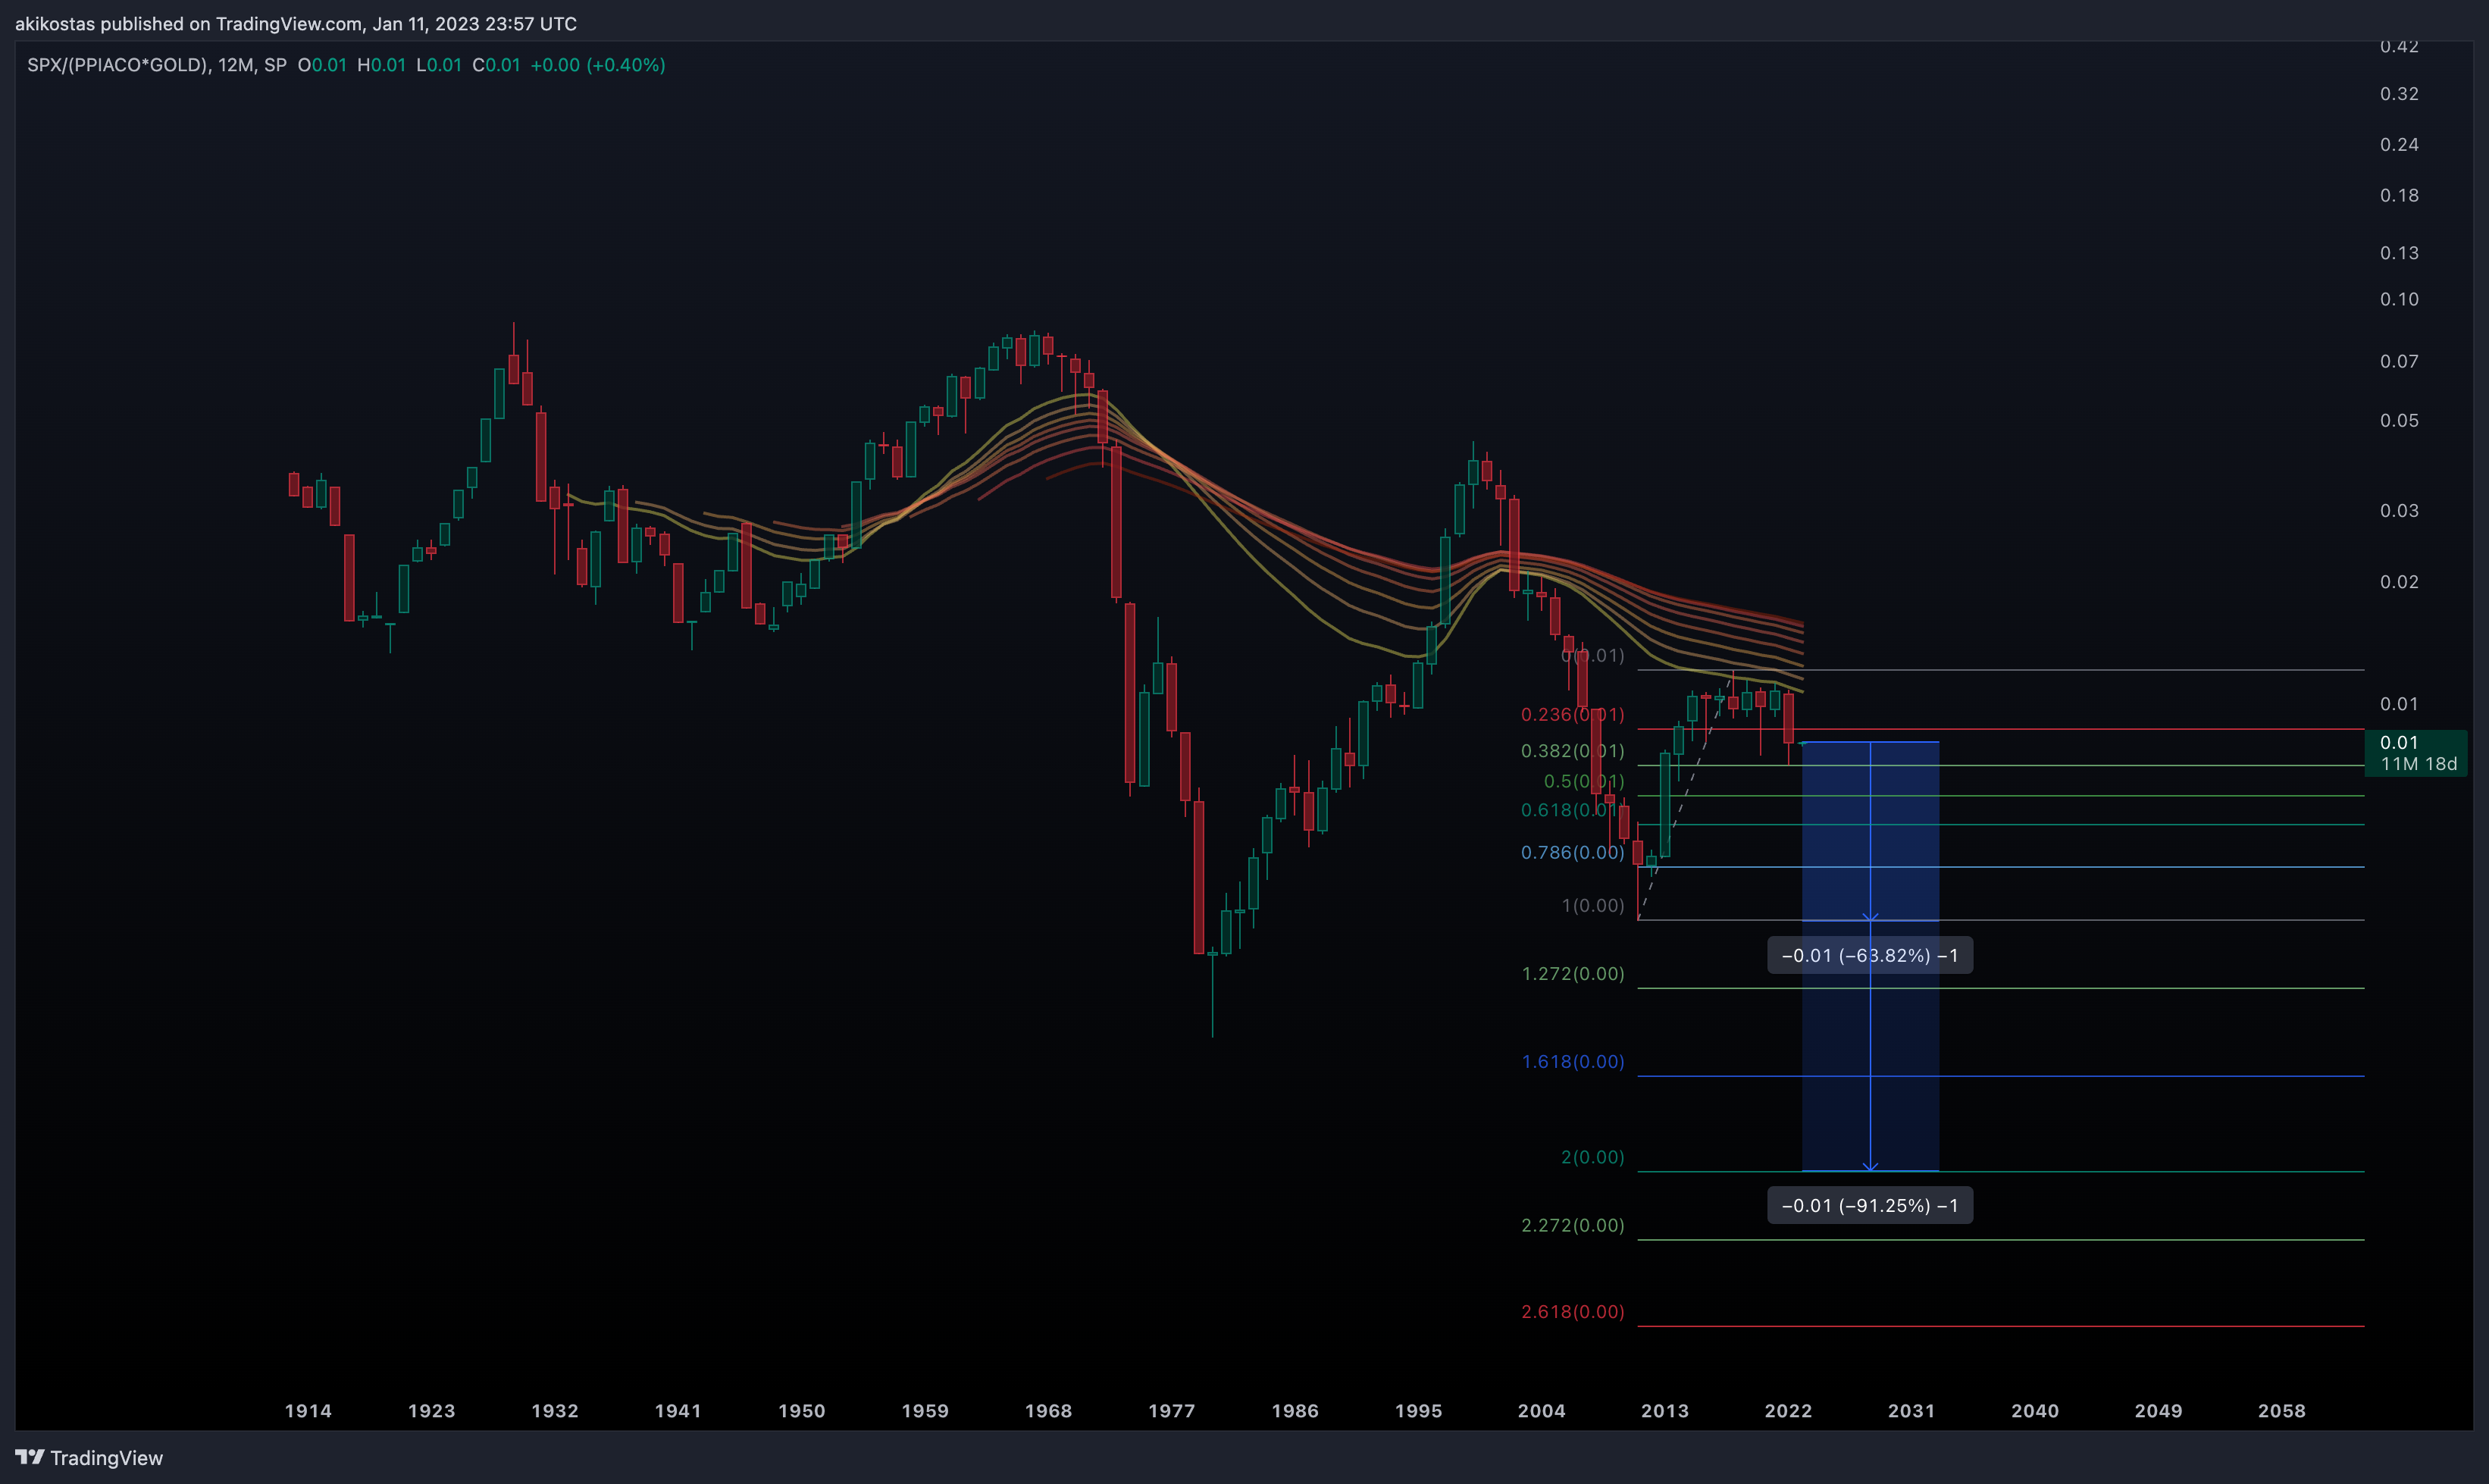Click the 2.272(0.00) Fibonacci level label
Image resolution: width=2489 pixels, height=1484 pixels.
1573,1225
